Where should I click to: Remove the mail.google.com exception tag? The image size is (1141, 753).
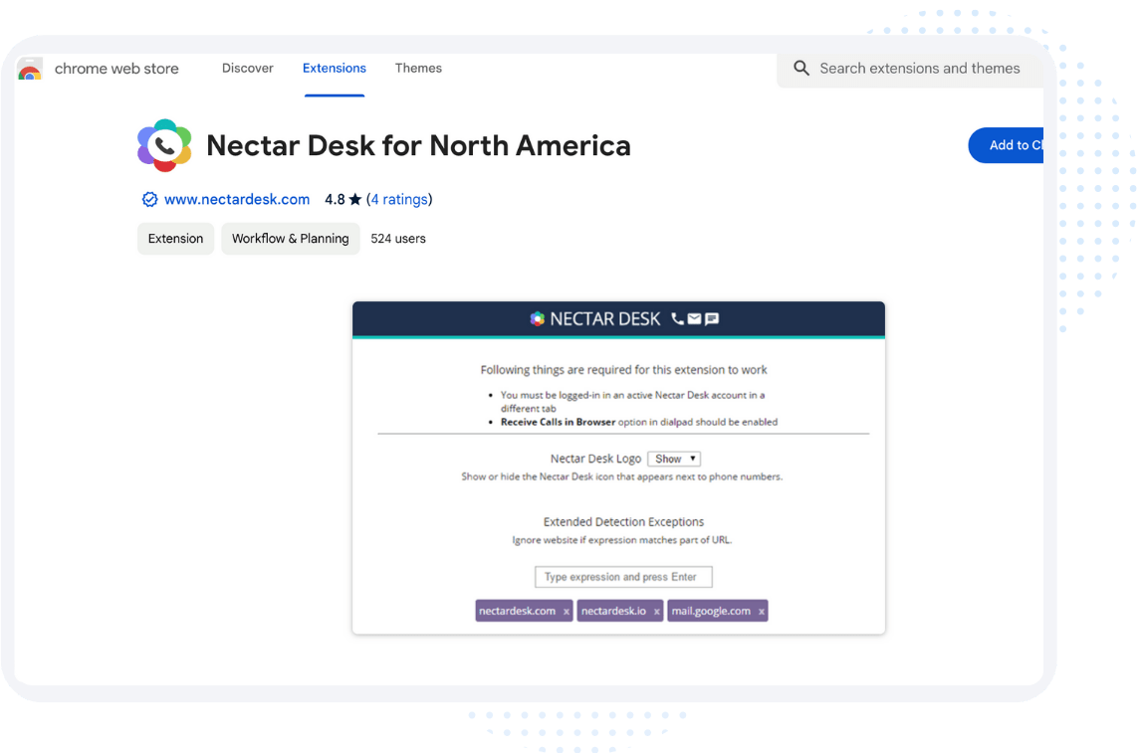[x=762, y=612]
